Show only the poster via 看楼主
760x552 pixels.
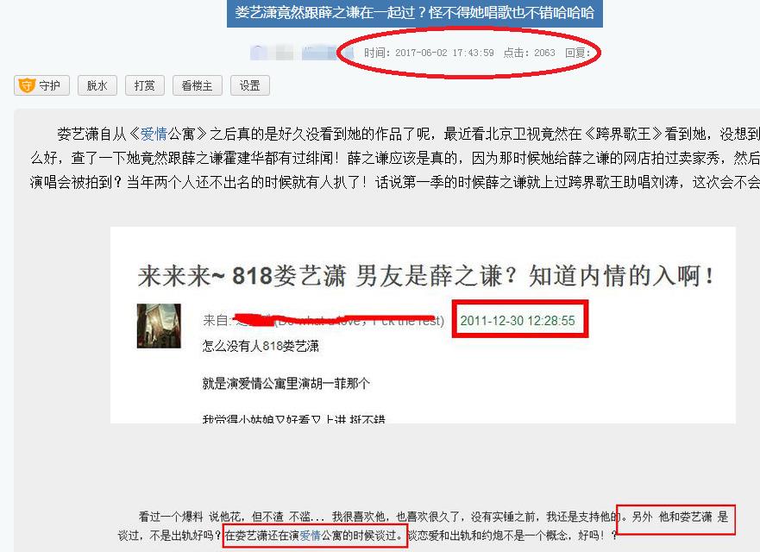pos(197,85)
